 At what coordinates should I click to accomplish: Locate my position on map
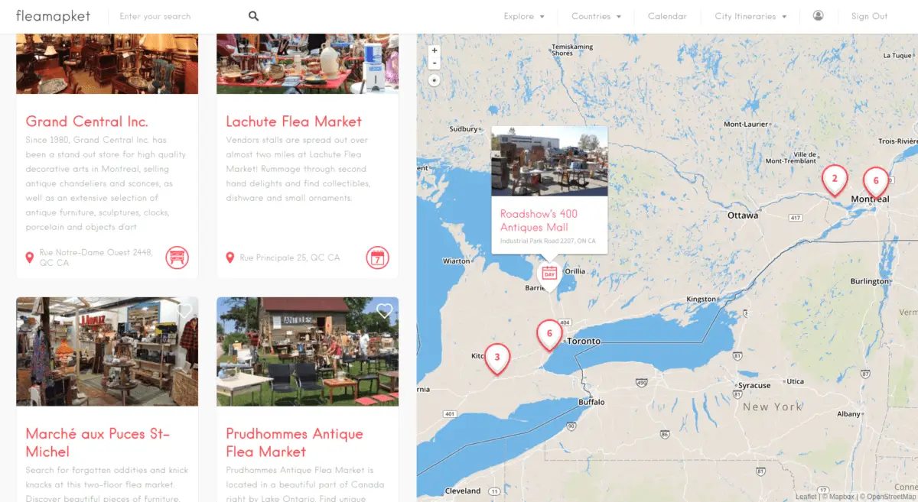[x=435, y=79]
